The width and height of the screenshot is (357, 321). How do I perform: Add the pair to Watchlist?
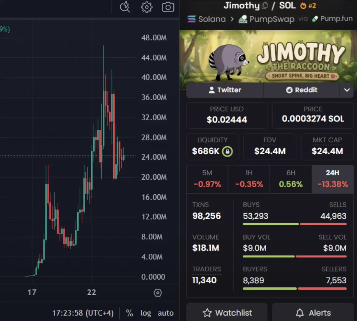227,312
